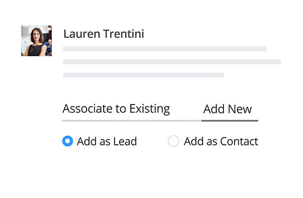The height and width of the screenshot is (198, 303).
Task: Click the Add as Lead label text
Action: [106, 141]
